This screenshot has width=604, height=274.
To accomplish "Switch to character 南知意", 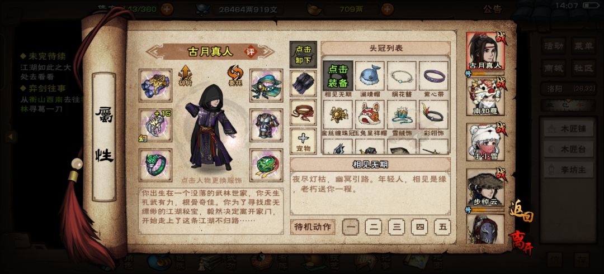I will click(x=485, y=97).
